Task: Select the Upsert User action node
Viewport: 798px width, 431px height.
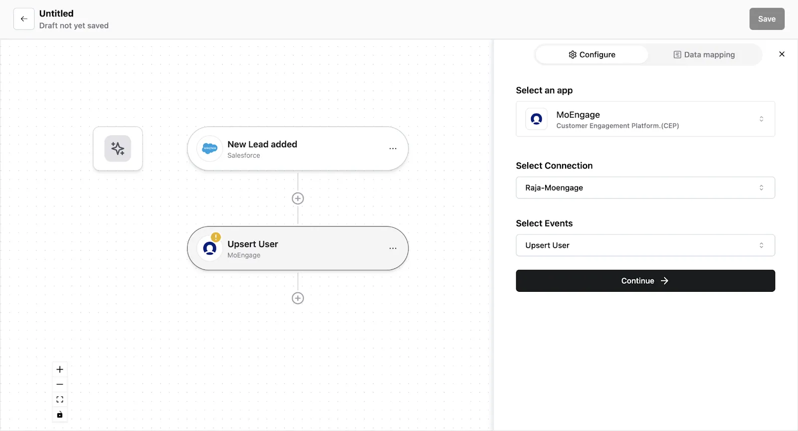Action: [298, 248]
